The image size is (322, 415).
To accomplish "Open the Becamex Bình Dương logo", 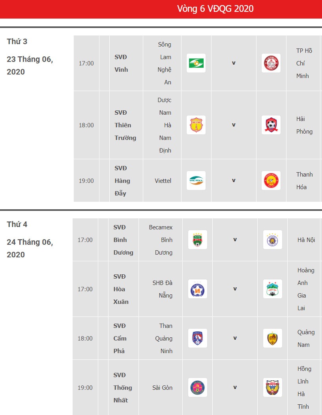I will 197,240.
